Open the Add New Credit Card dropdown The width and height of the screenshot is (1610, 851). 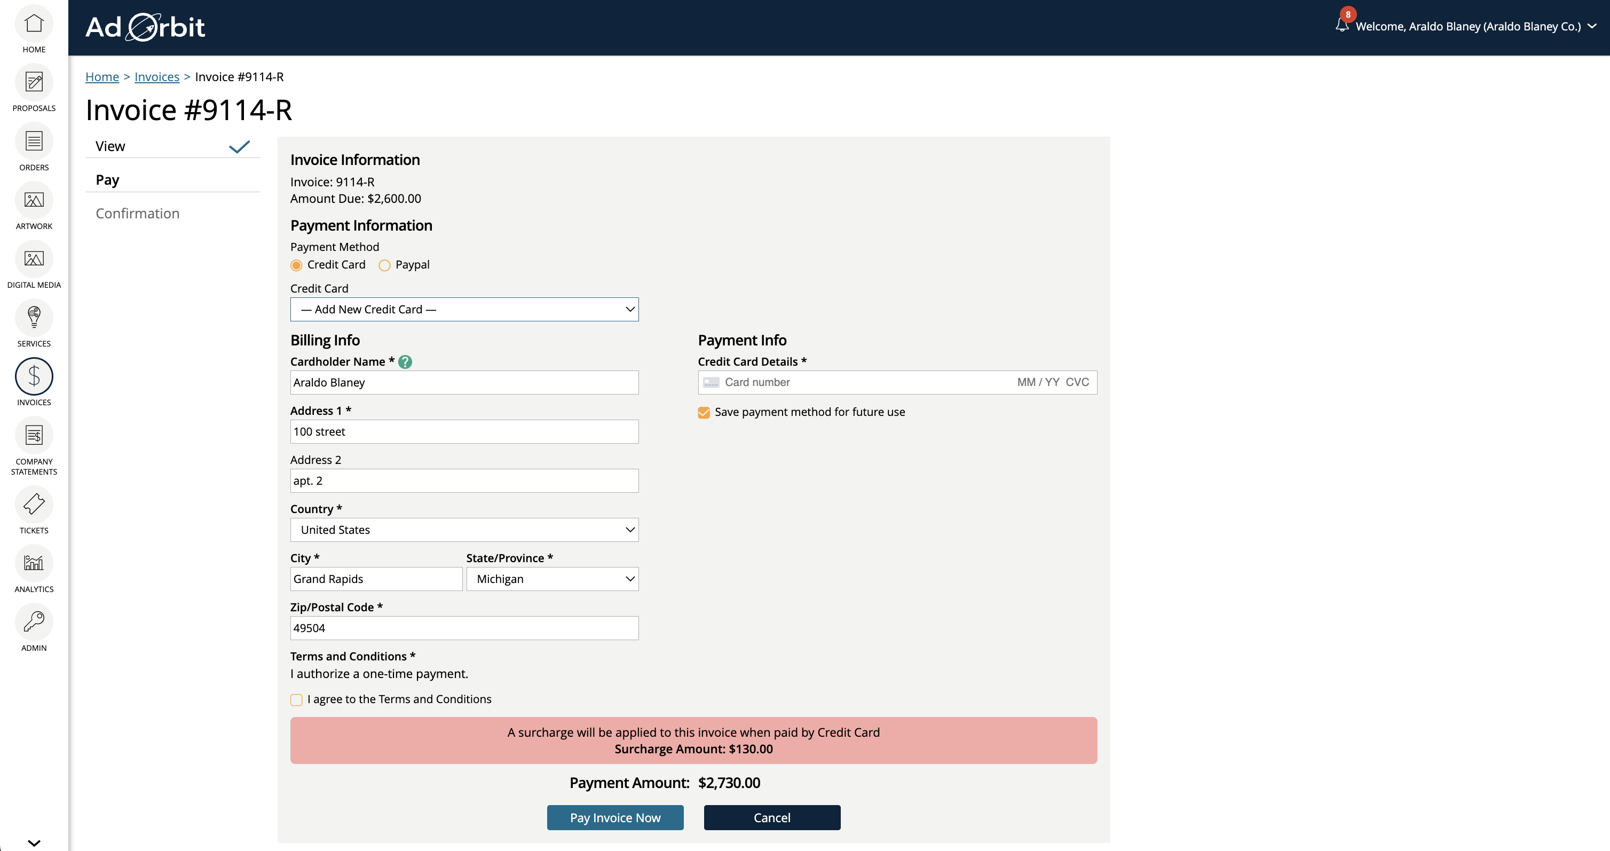pyautogui.click(x=464, y=310)
